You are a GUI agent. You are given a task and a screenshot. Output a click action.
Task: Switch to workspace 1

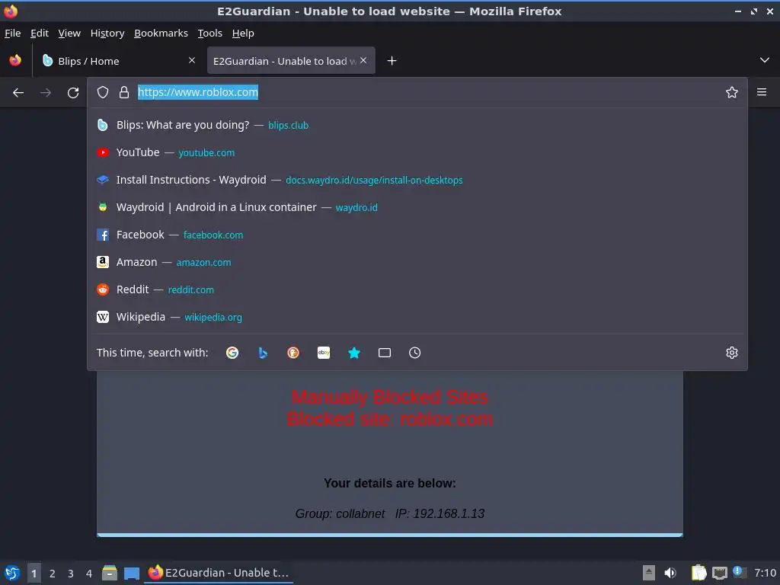click(x=34, y=573)
